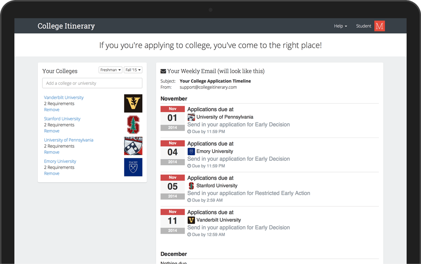Open the Vanderbilt University link
The width and height of the screenshot is (421, 264).
64,98
